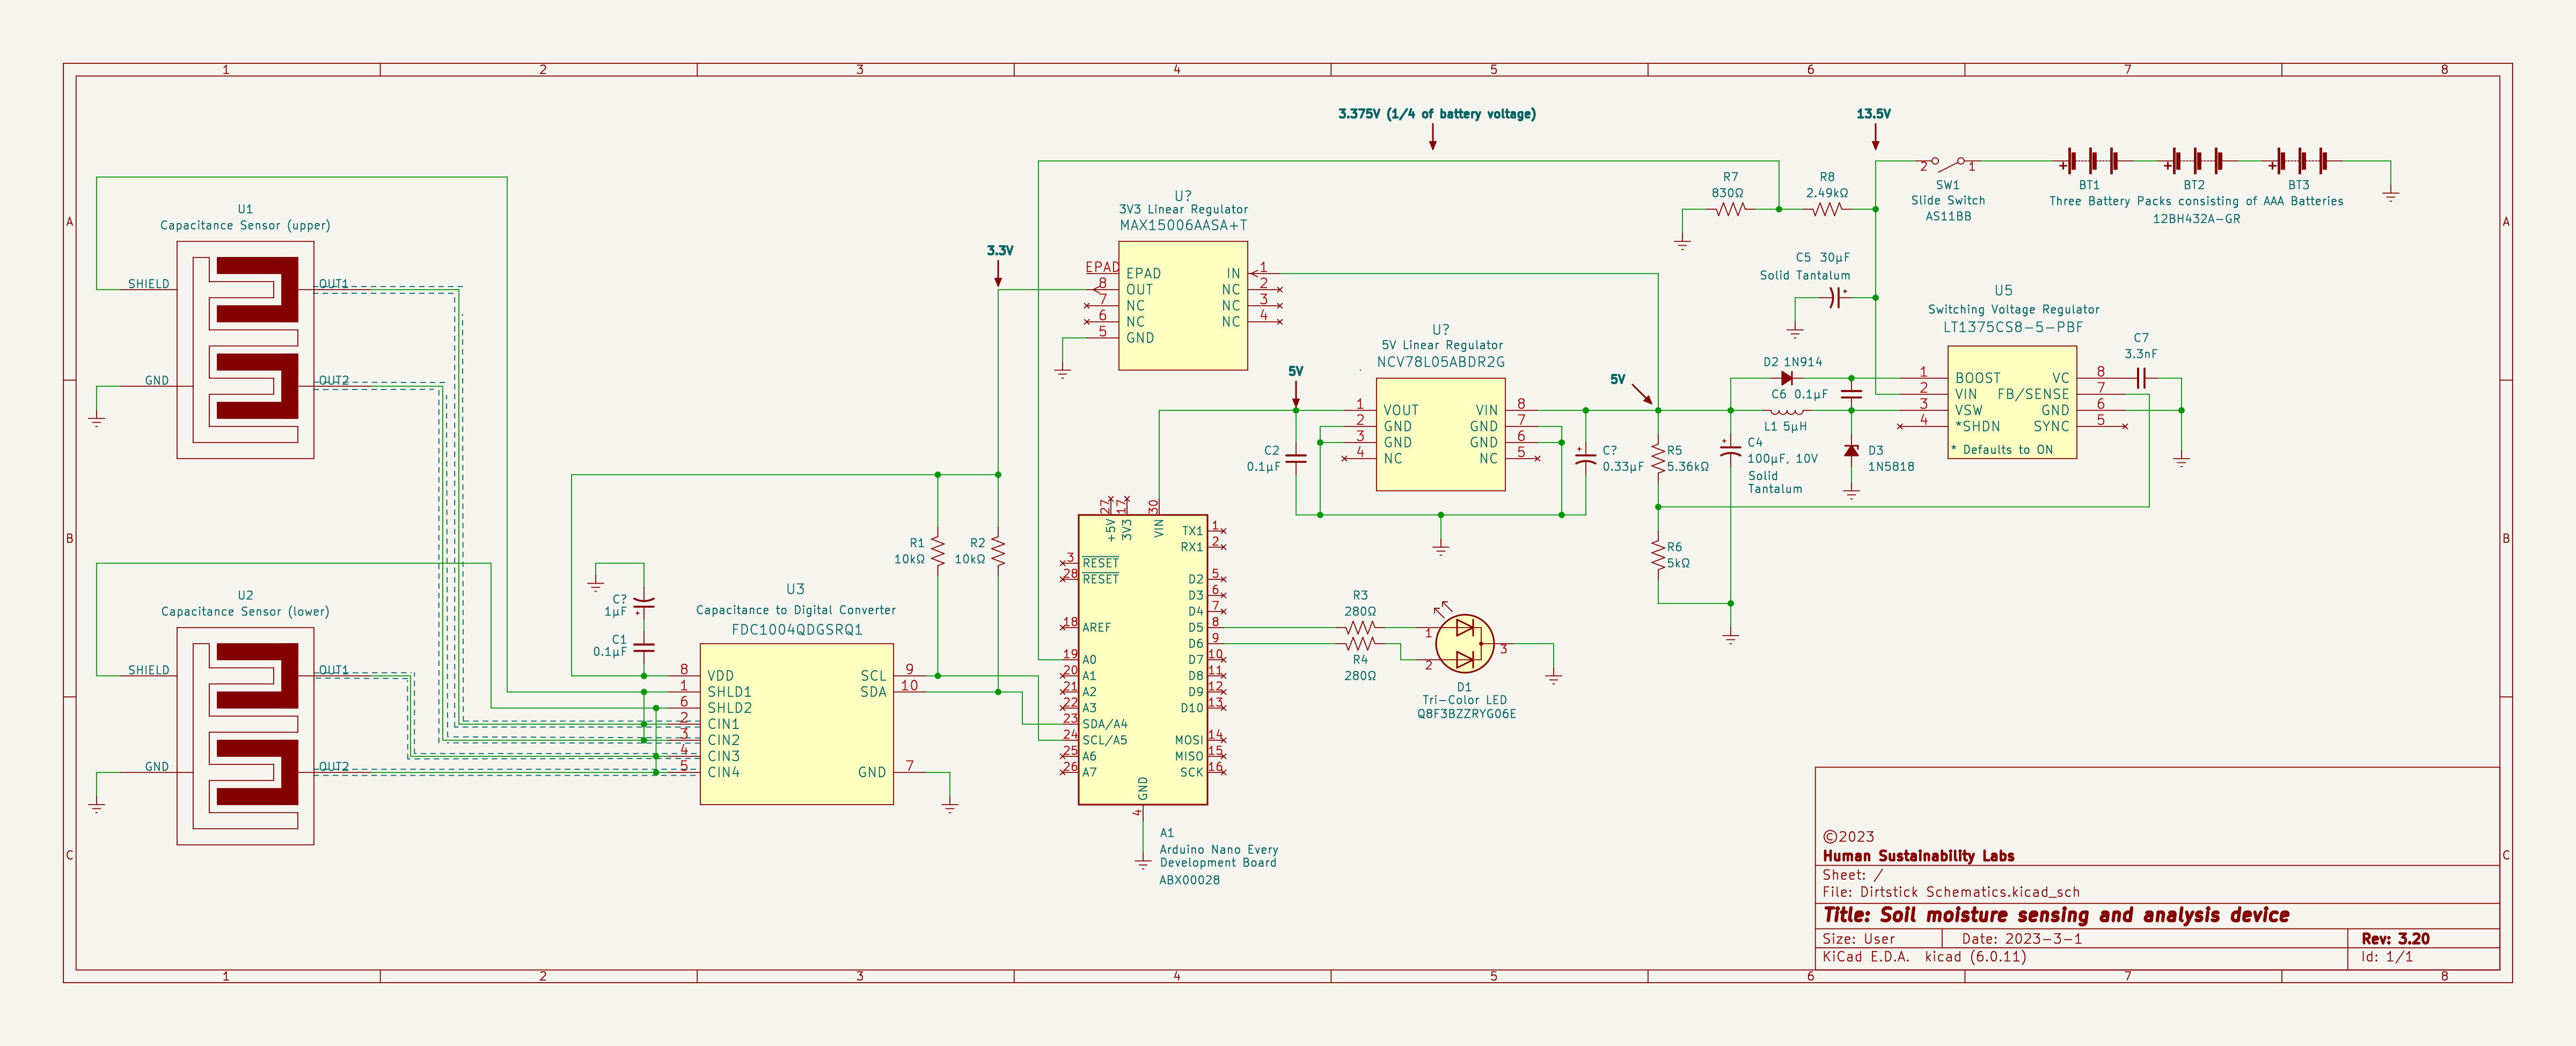The width and height of the screenshot is (2576, 1046).
Task: Select resistor R5 5.36kΩ symbol
Action: 1658,459
